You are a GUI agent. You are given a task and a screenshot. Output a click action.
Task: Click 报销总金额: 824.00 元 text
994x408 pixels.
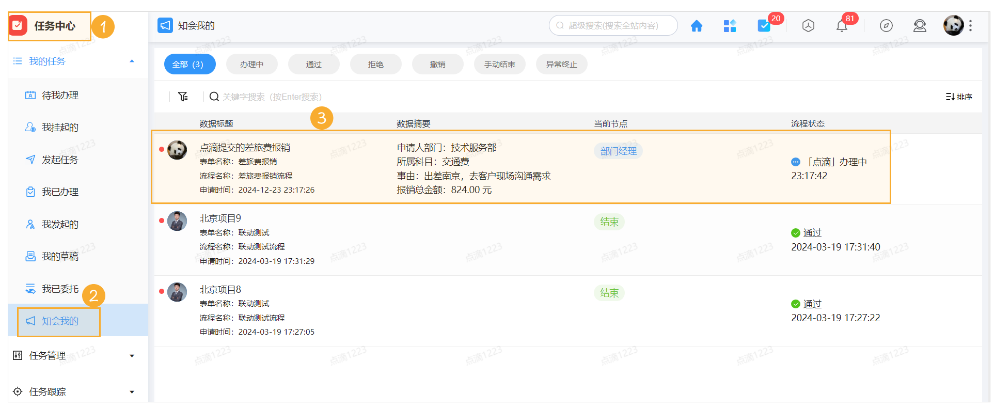[444, 190]
